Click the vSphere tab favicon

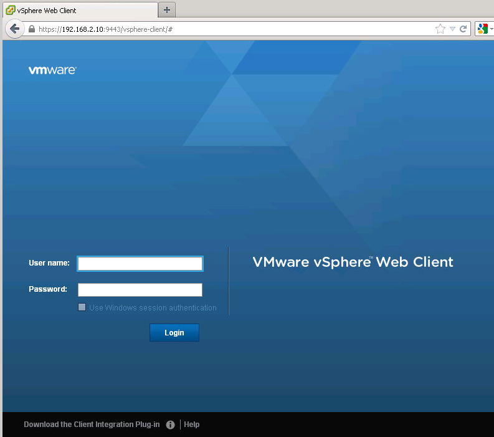[11, 10]
